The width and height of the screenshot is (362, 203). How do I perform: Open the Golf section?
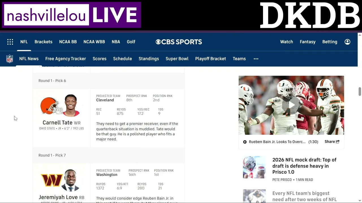click(131, 42)
